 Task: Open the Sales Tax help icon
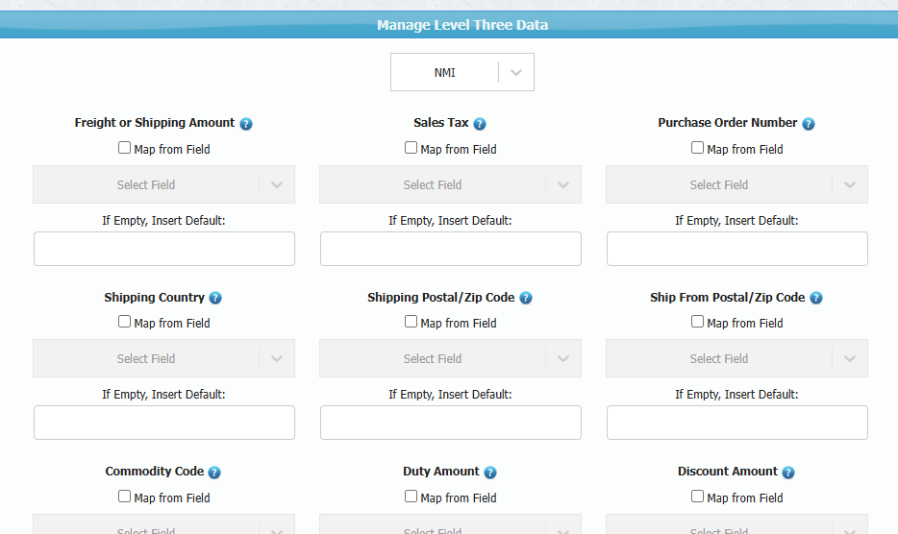coord(480,124)
